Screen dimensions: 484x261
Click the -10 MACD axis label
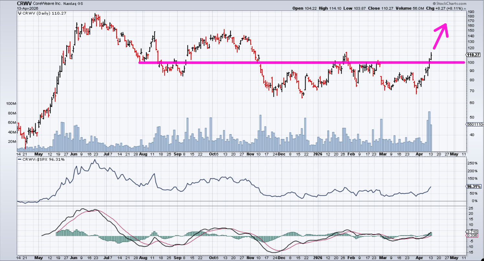470,247
